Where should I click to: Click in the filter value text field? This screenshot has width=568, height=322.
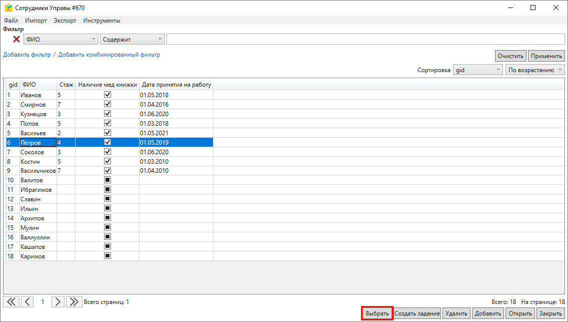point(365,39)
